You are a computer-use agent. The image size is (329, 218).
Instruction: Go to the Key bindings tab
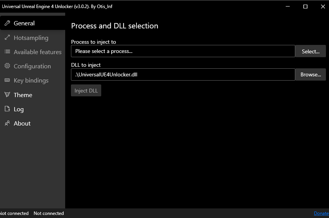tap(31, 80)
